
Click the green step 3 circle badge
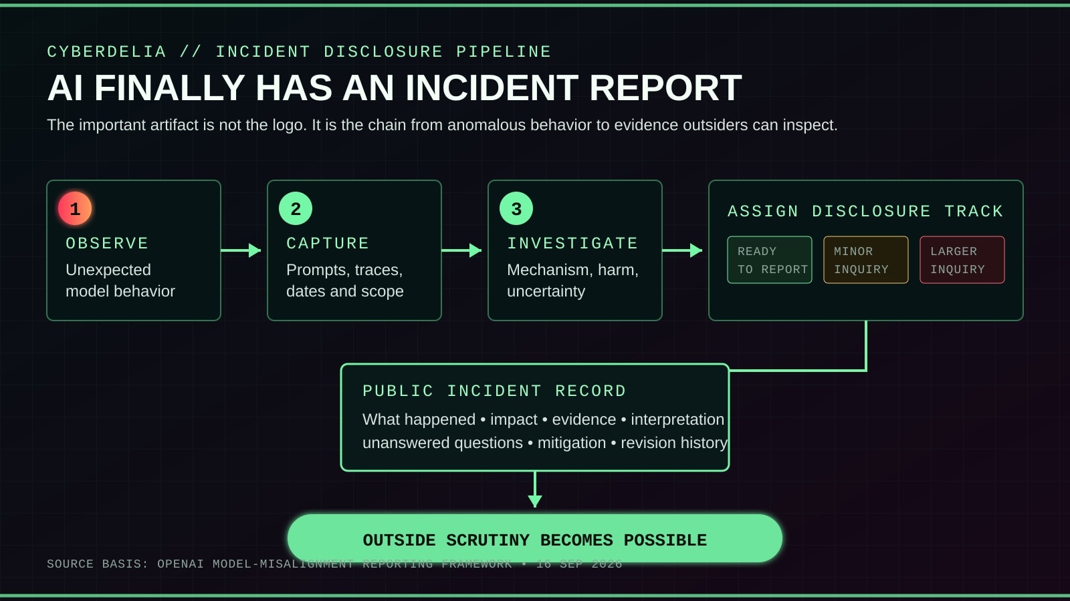point(516,208)
